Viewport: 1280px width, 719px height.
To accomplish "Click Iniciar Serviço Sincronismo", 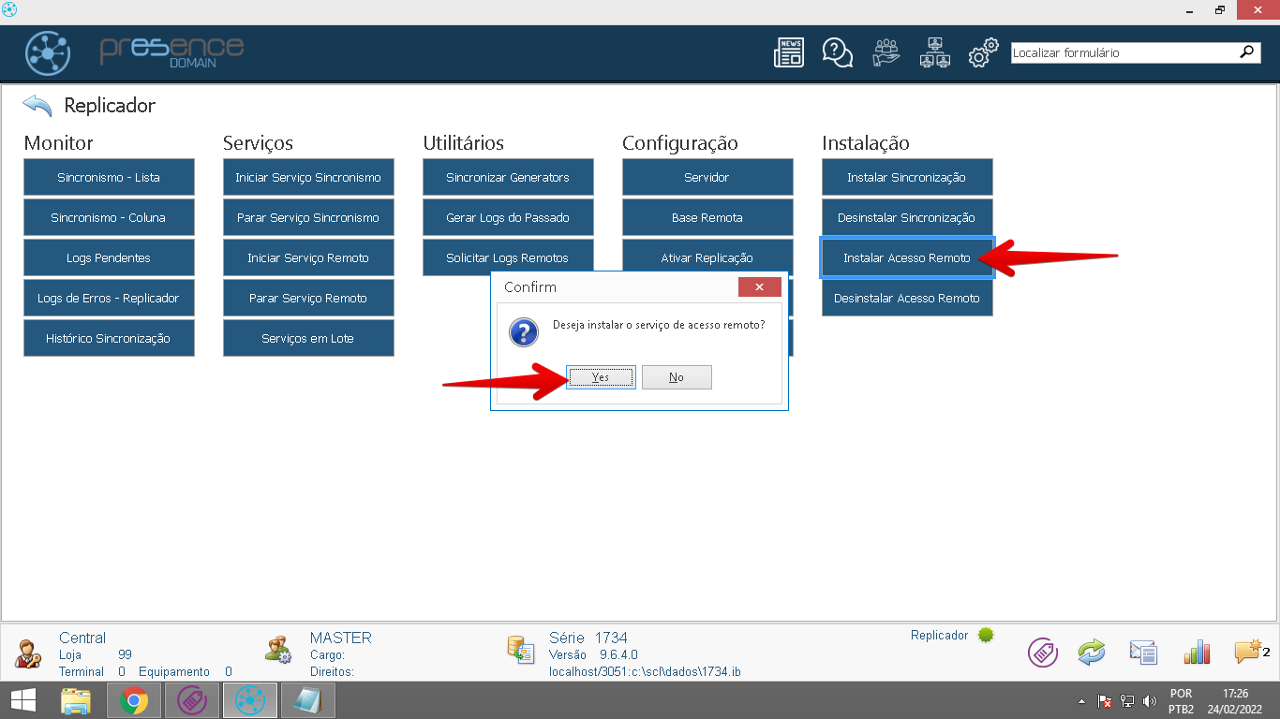I will 308,177.
